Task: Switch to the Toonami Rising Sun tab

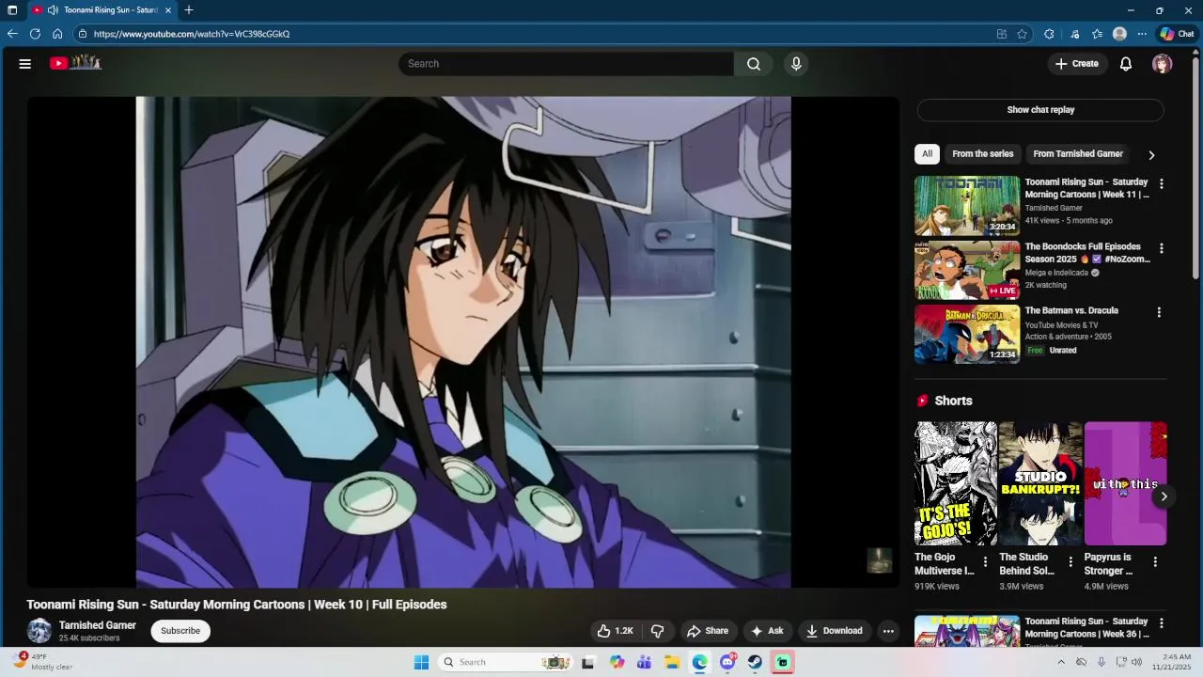Action: point(102,10)
